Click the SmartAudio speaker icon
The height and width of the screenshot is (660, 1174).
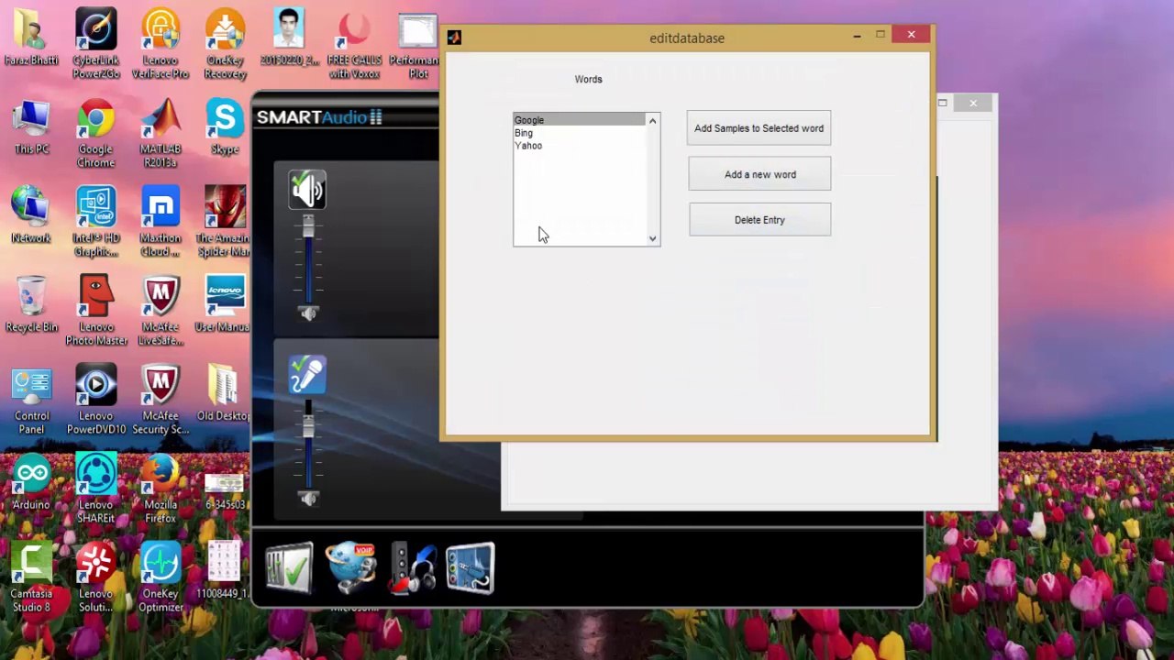click(307, 190)
